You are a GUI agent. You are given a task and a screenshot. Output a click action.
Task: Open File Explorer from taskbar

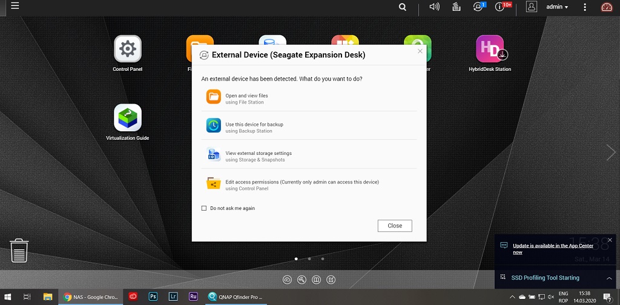[48, 297]
